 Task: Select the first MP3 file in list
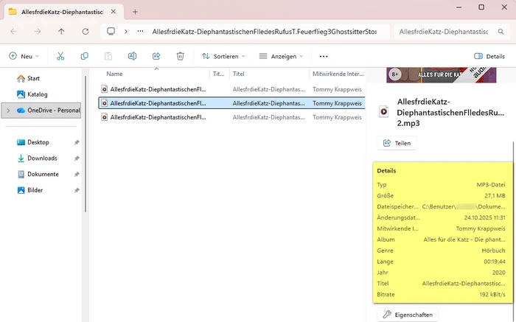pyautogui.click(x=157, y=89)
